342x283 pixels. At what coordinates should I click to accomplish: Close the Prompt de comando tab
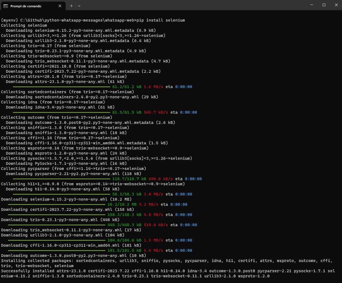[x=60, y=6]
